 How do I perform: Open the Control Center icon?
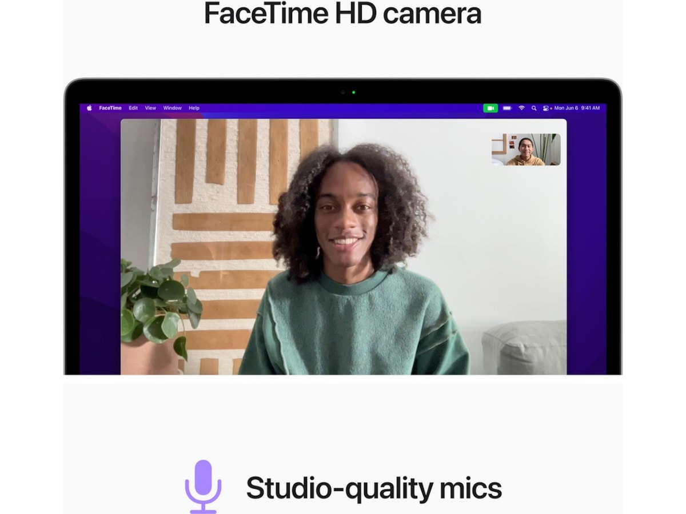tap(547, 108)
